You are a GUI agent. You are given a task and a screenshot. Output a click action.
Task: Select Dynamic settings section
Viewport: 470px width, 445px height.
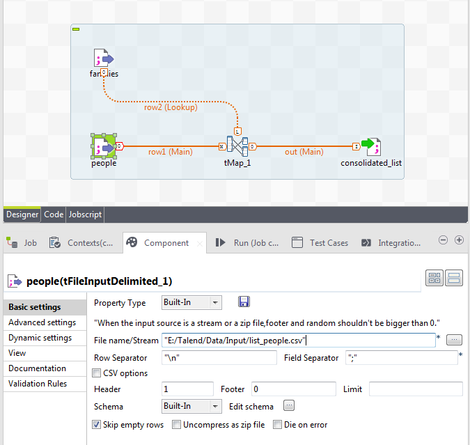[45, 338]
